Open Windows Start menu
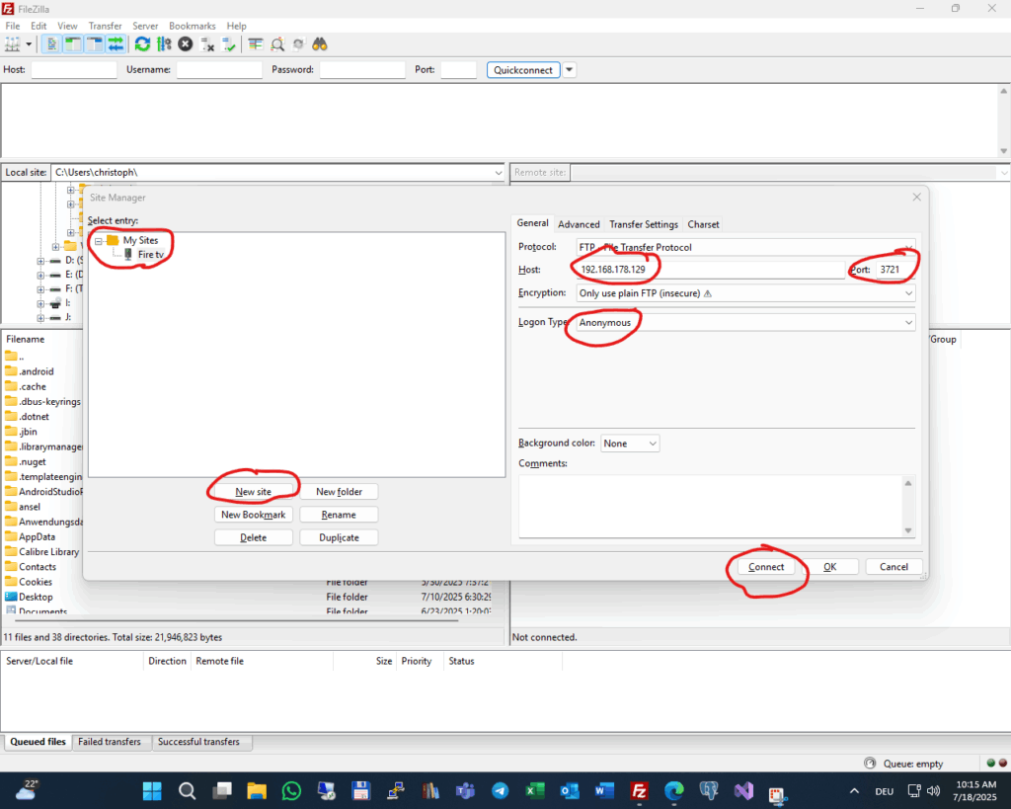This screenshot has width=1011, height=809. tap(152, 791)
